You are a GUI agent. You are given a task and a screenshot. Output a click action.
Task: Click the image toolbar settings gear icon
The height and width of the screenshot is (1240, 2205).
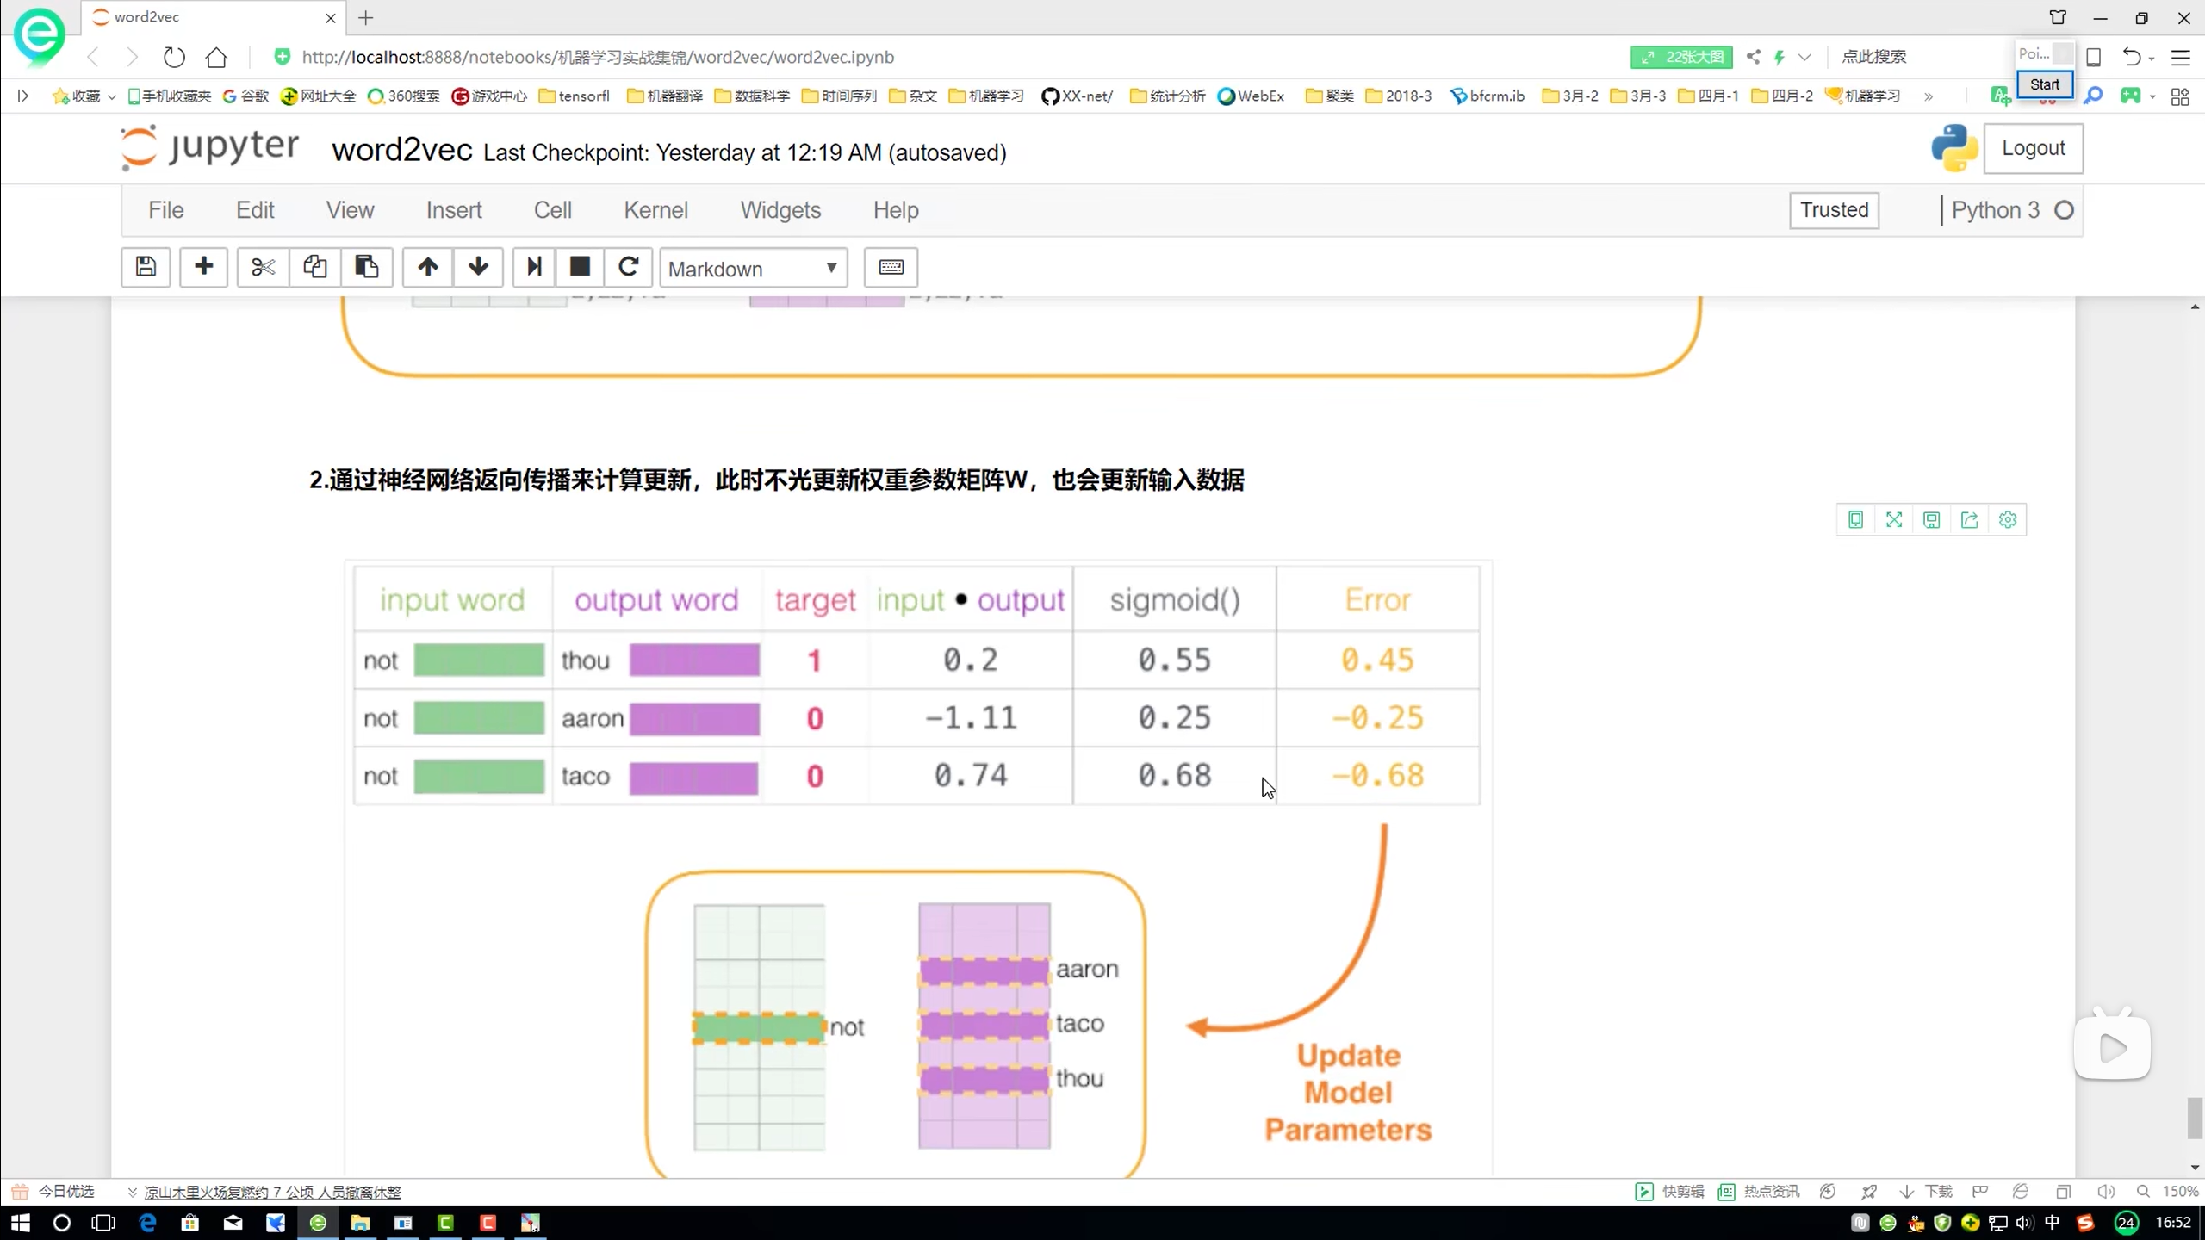[x=2007, y=519]
